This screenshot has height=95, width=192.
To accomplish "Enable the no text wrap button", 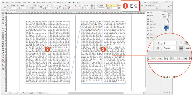I will click(92, 6).
